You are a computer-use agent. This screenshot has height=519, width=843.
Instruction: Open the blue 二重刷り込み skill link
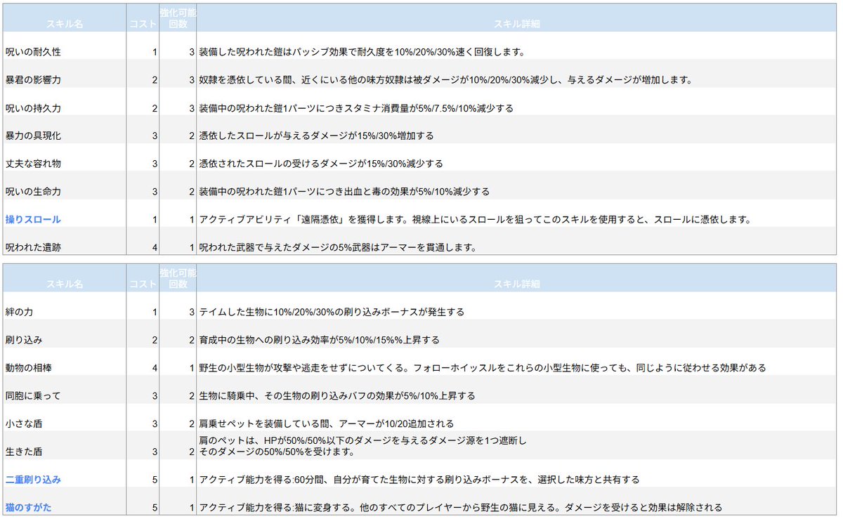coord(33,480)
